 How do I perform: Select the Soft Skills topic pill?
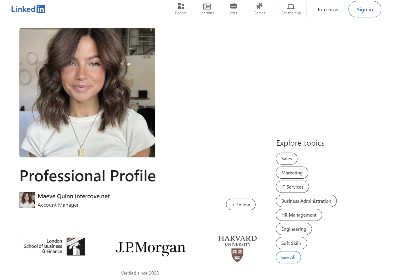click(291, 243)
